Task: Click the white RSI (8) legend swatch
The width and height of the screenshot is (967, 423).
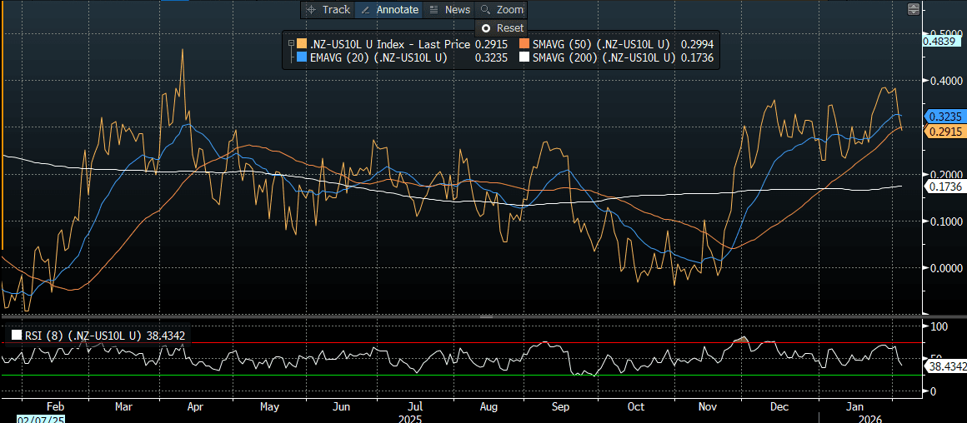Action: click(x=17, y=336)
